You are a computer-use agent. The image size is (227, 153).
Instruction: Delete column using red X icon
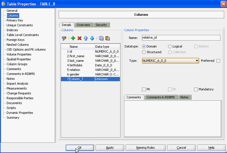click(79, 38)
